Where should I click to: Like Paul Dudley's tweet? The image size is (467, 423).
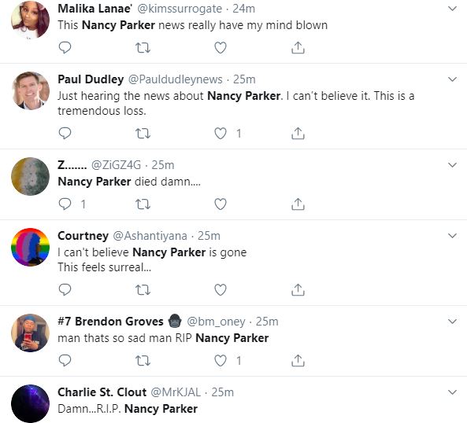(x=221, y=134)
